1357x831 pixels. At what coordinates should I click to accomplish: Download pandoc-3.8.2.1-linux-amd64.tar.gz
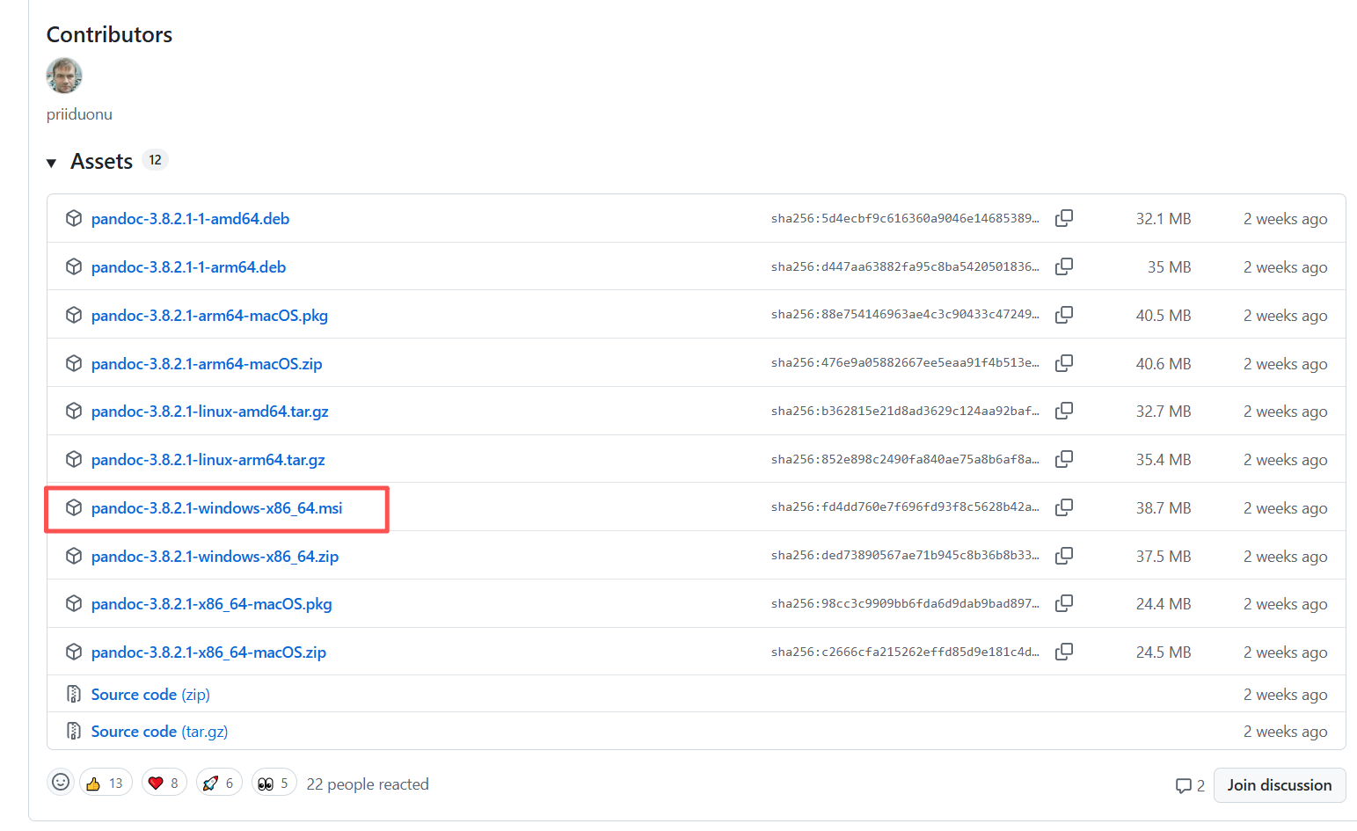click(x=209, y=412)
